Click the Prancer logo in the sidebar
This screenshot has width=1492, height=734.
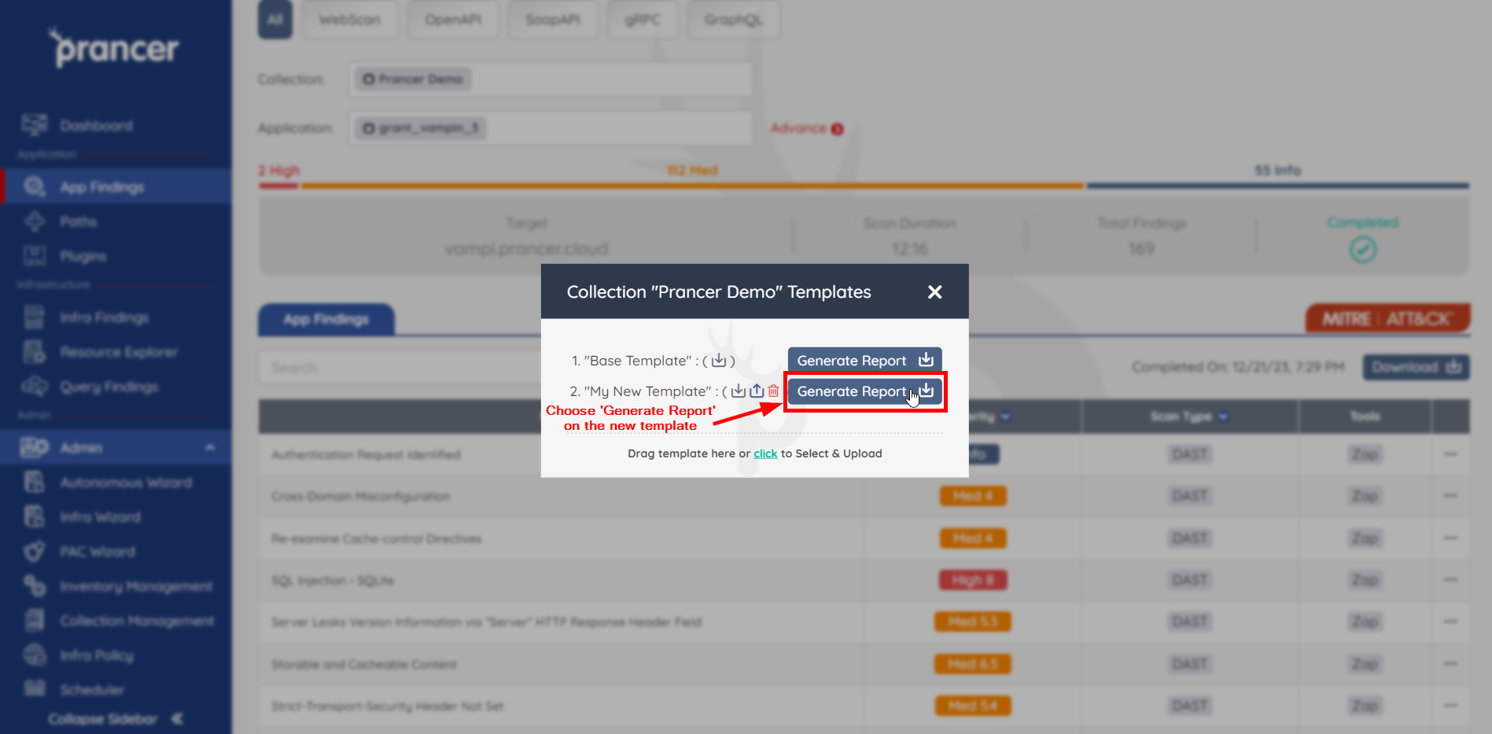tap(116, 48)
